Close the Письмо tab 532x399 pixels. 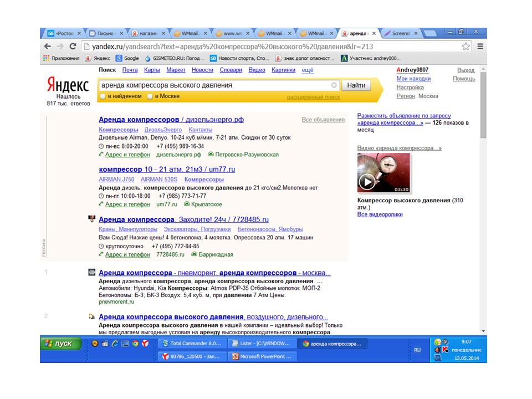pos(121,33)
